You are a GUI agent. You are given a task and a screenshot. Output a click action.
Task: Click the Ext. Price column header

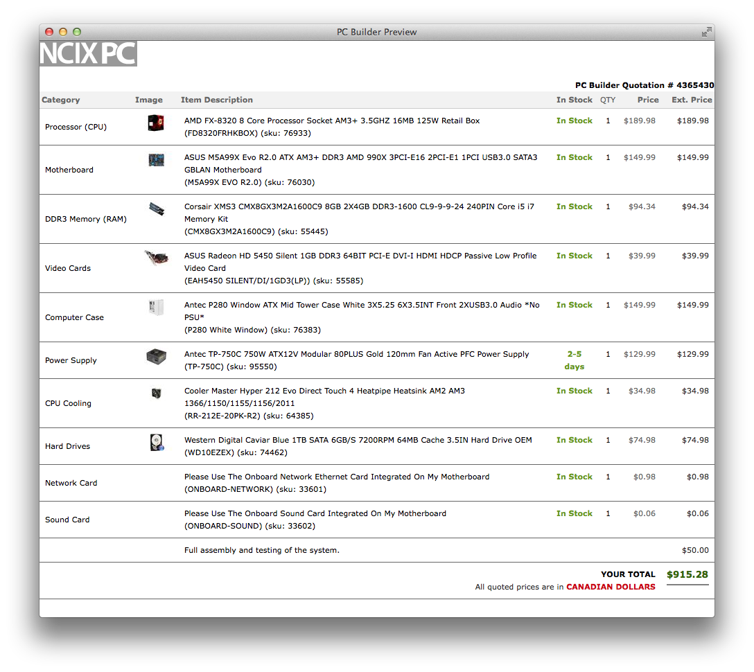pyautogui.click(x=692, y=100)
